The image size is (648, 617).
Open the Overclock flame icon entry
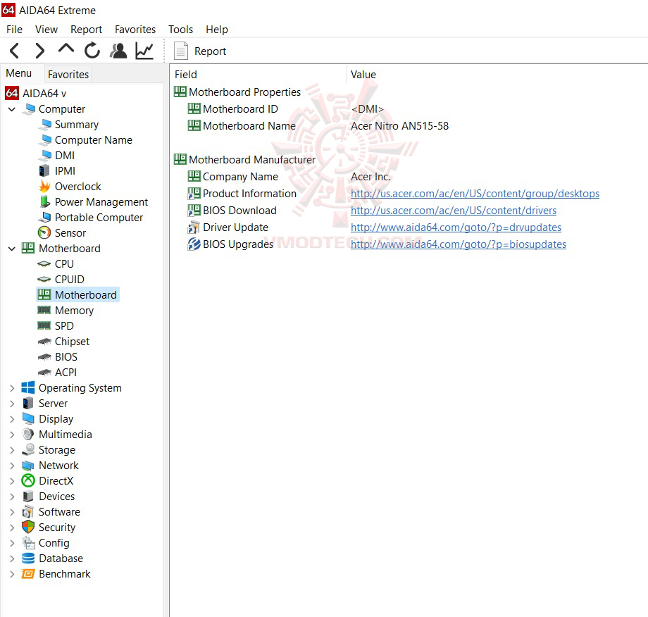(44, 187)
